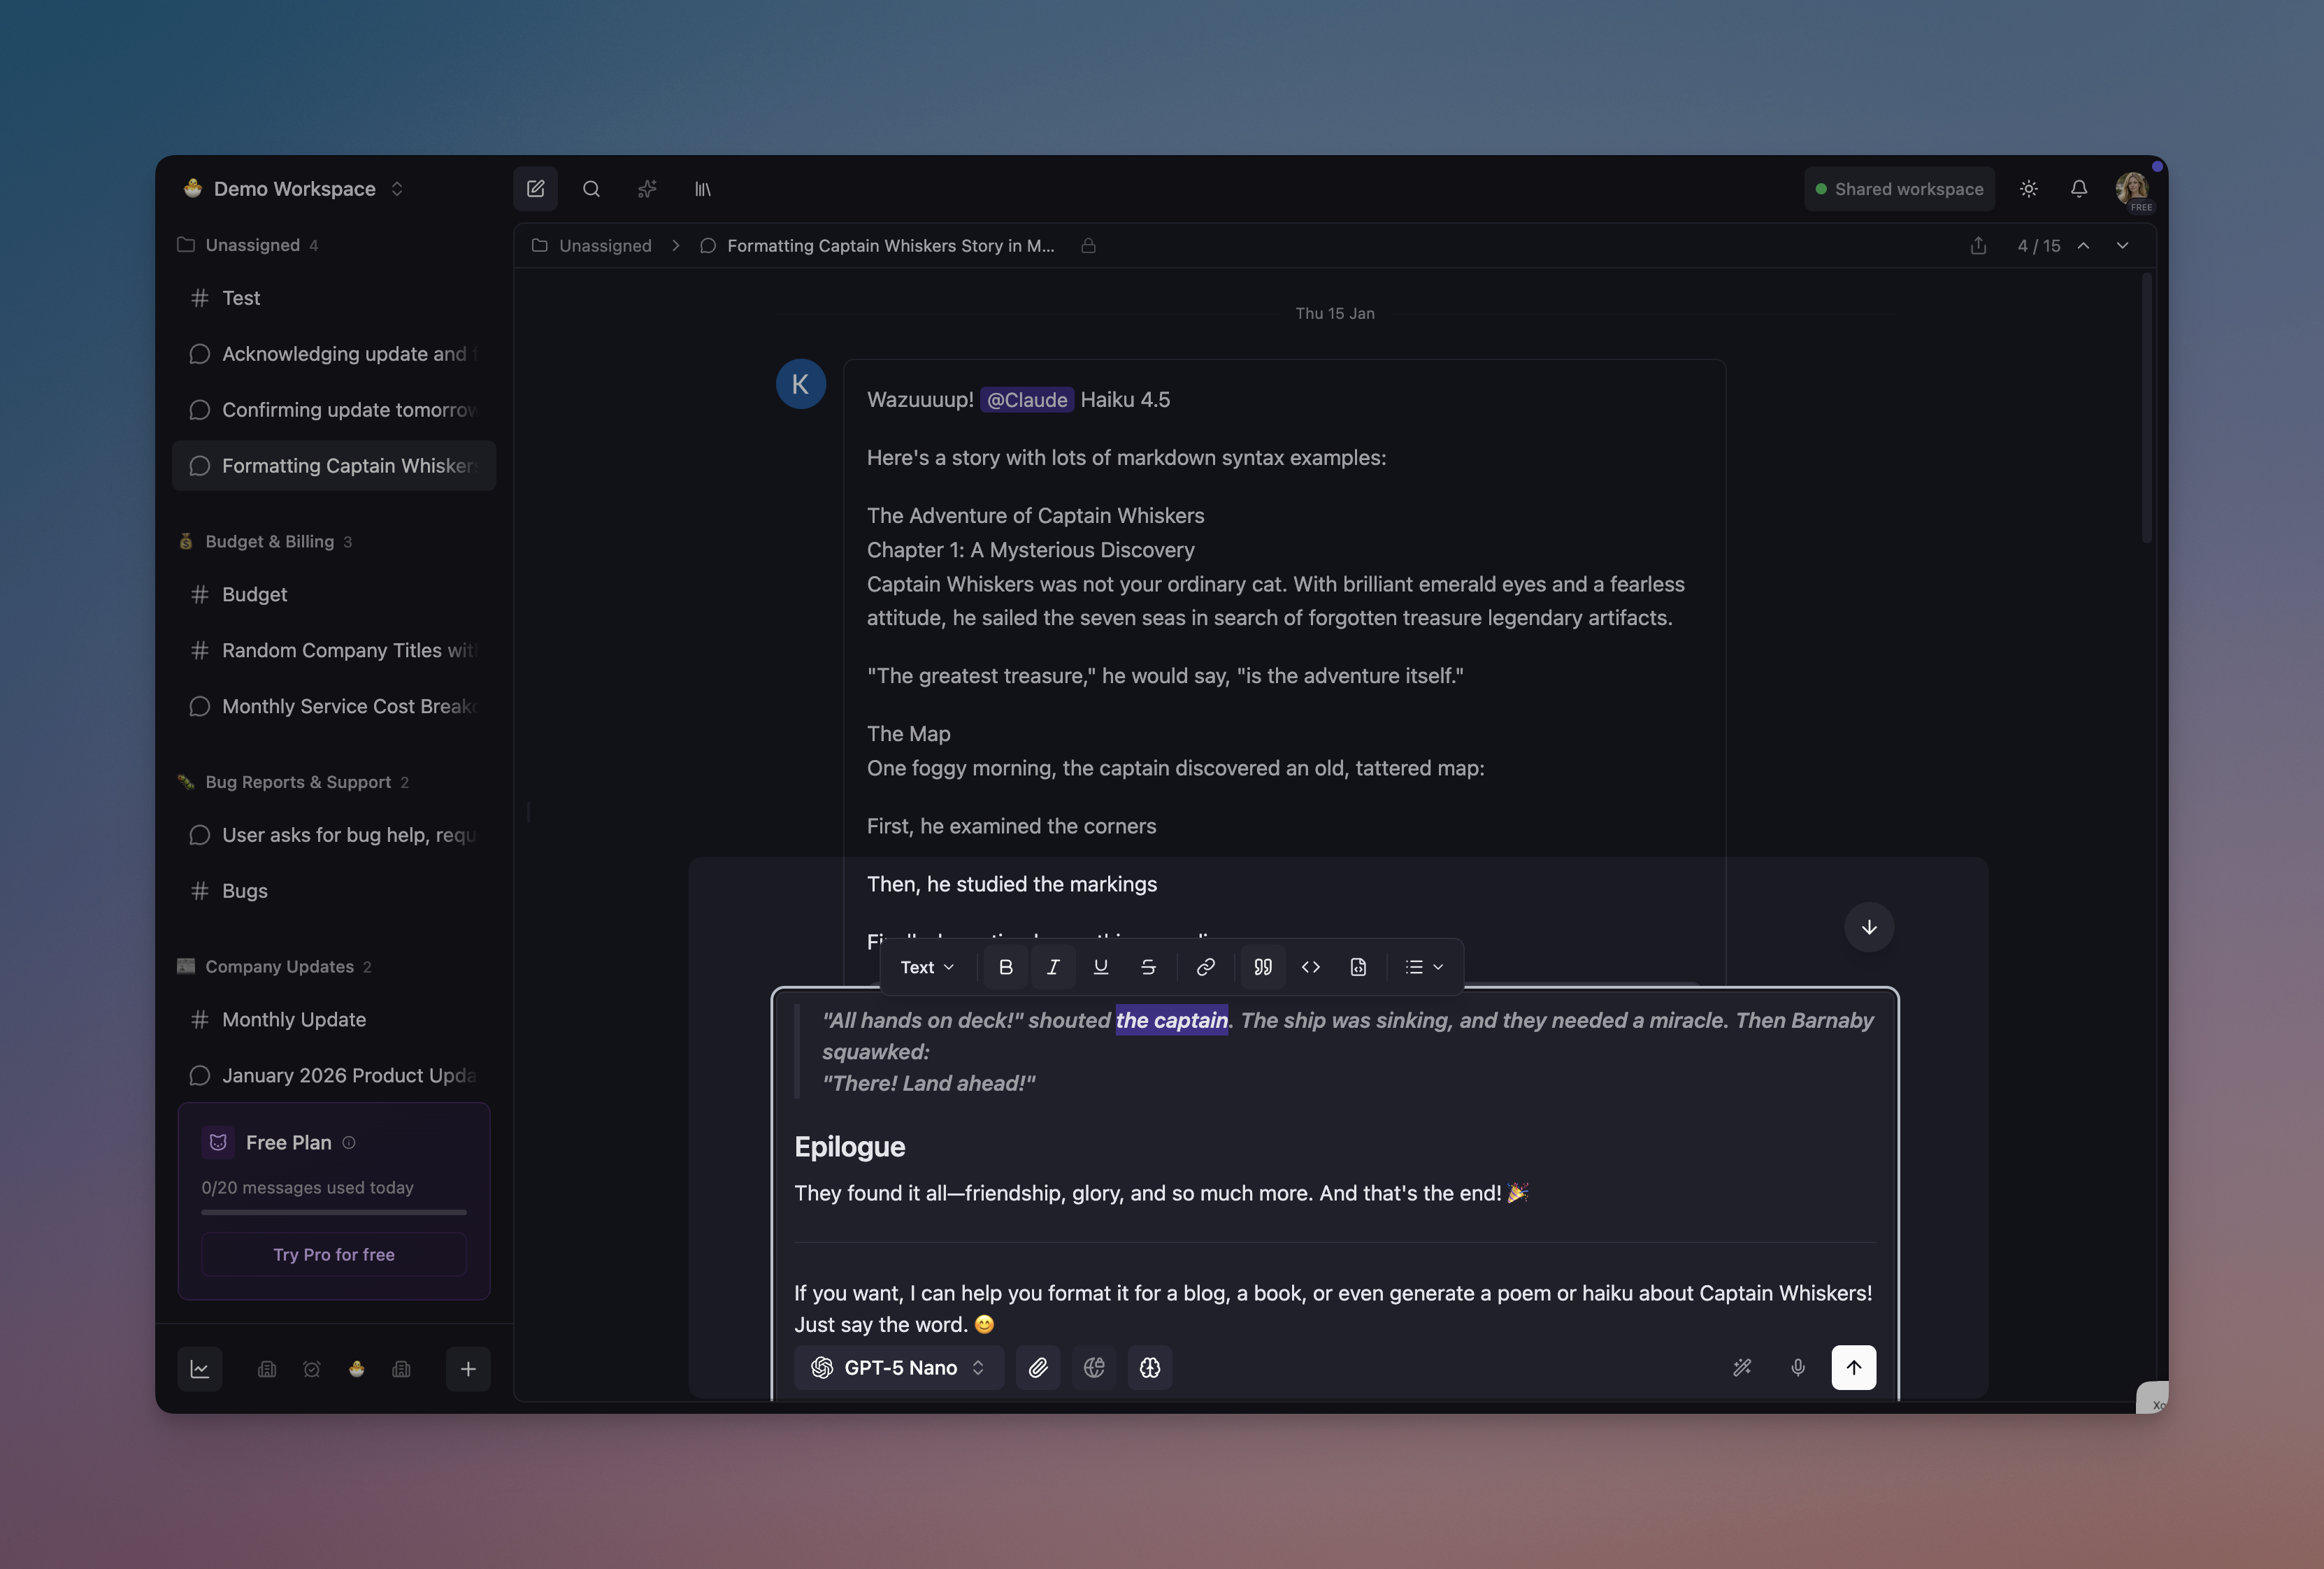Toggle blockquote formatting
2324x1569 pixels.
coord(1263,967)
